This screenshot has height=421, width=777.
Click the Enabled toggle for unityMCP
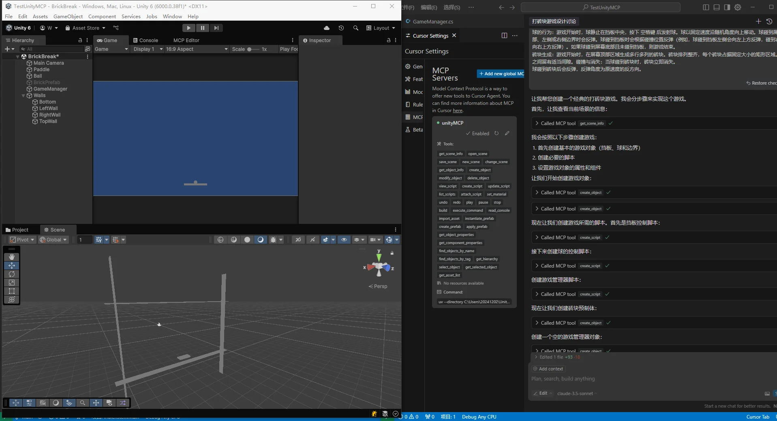[x=477, y=133]
